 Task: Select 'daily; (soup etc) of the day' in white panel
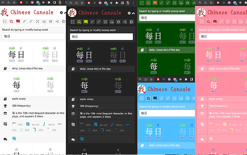[27, 68]
